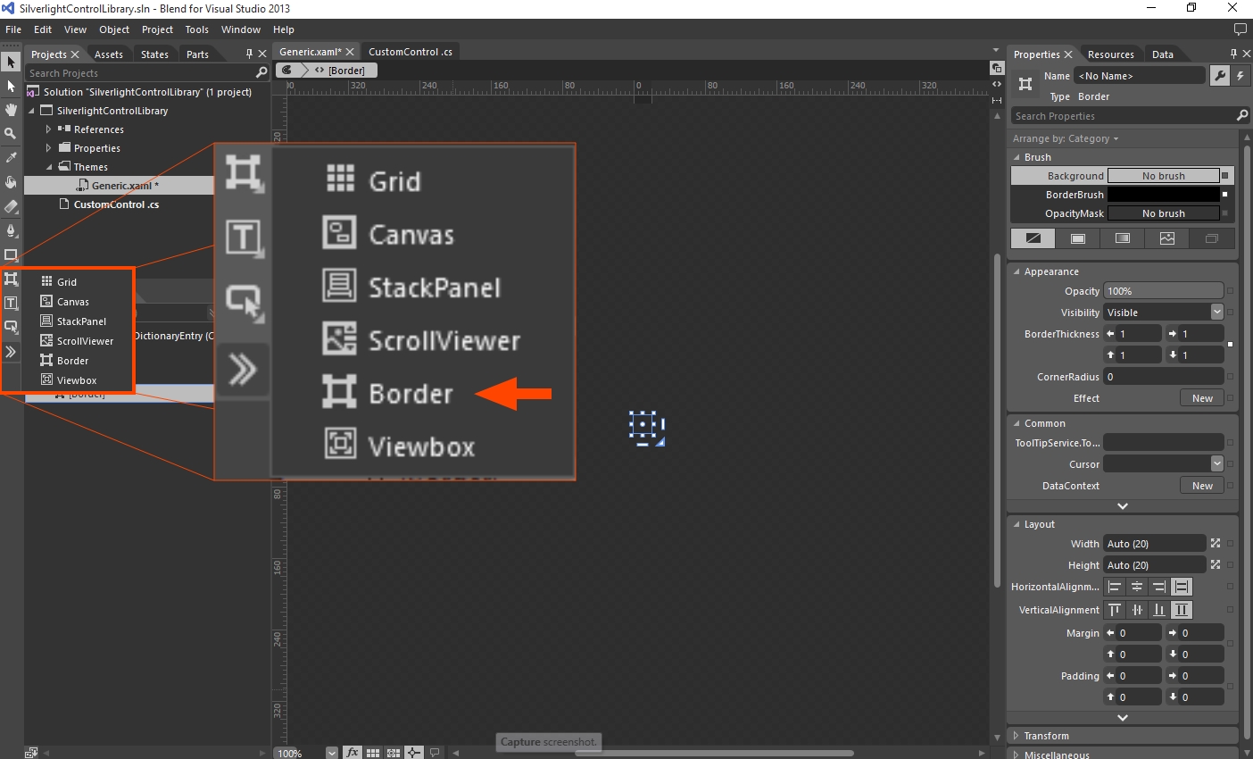Activate the Zoom magnifier tool
The height and width of the screenshot is (759, 1253).
pyautogui.click(x=11, y=133)
